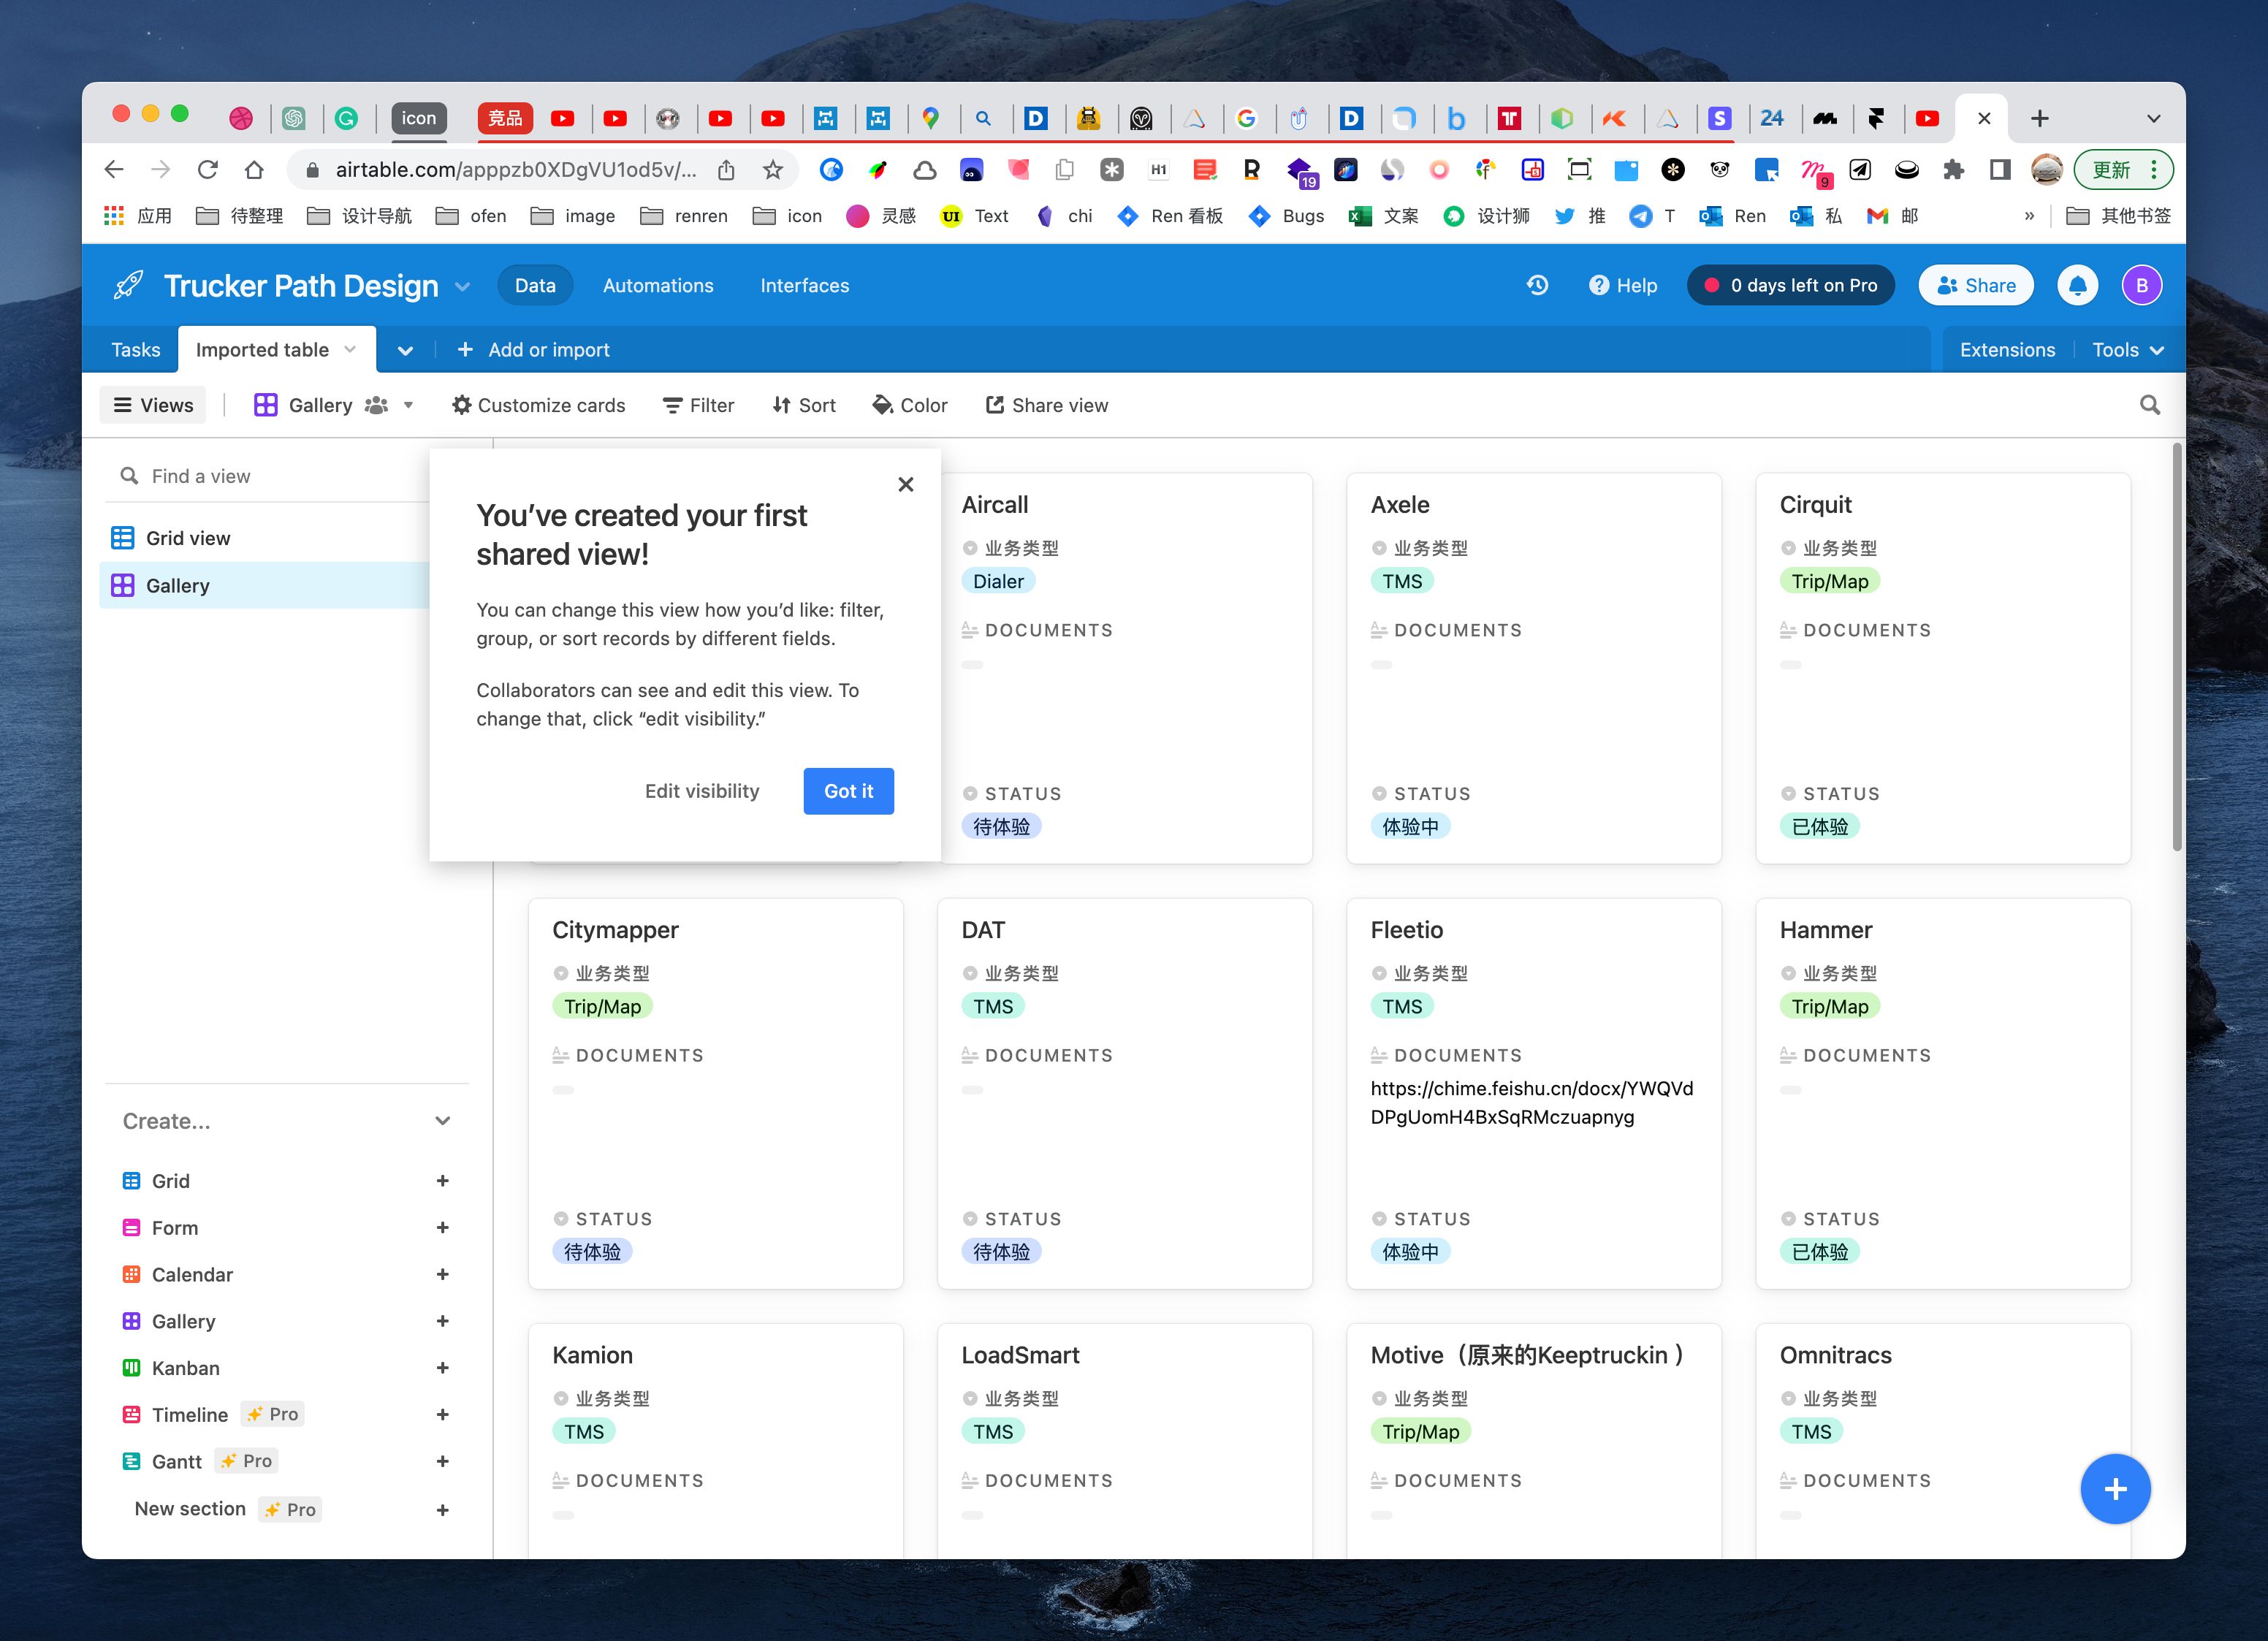This screenshot has height=1641, width=2268.
Task: Open the Tools dropdown
Action: (x=2127, y=350)
